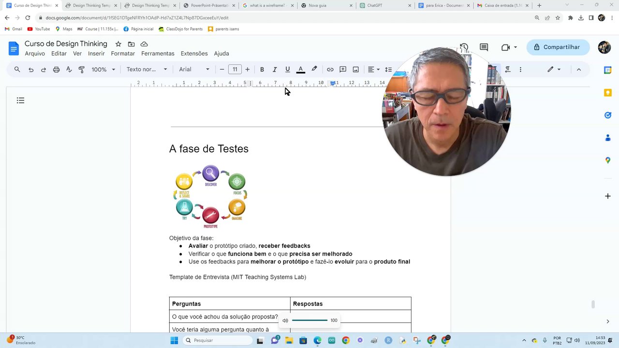Open the YouTube bookmark

coord(39,29)
